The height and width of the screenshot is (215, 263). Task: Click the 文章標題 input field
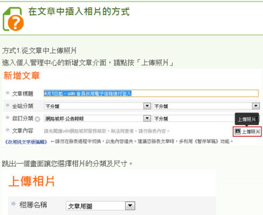tap(151, 94)
